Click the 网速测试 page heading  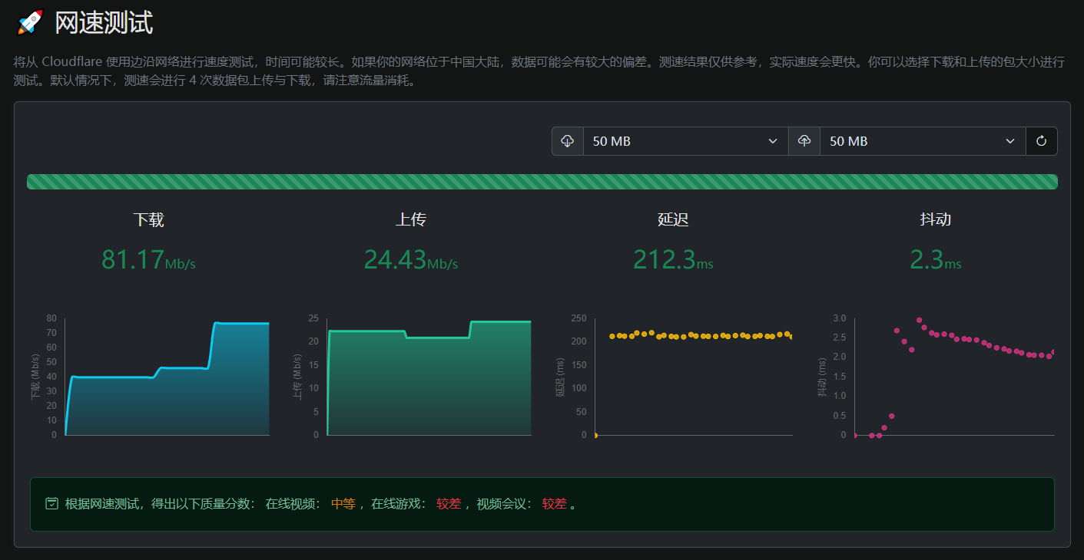coord(104,23)
